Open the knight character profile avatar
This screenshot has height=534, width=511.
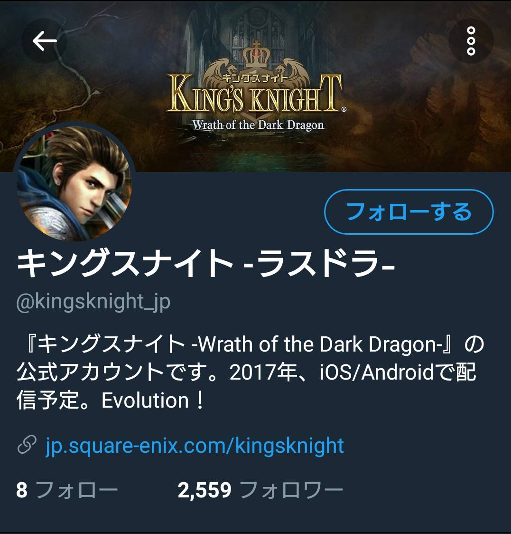click(x=74, y=184)
